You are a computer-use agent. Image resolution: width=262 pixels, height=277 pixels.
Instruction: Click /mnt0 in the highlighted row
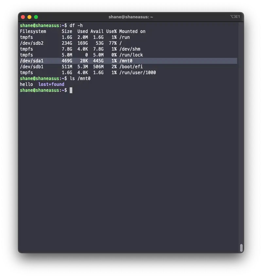(x=126, y=61)
